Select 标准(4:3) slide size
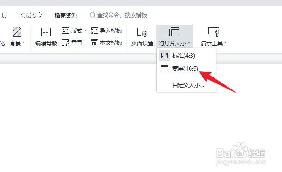The width and height of the screenshot is (282, 172). pos(186,56)
